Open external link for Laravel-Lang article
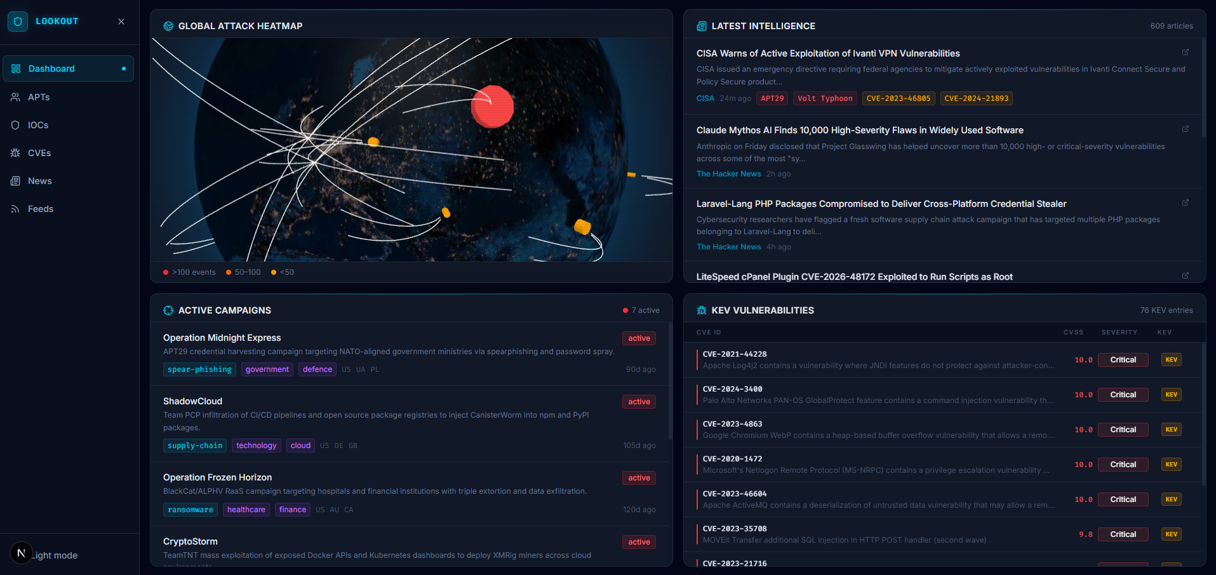The height and width of the screenshot is (575, 1216). pos(1185,202)
